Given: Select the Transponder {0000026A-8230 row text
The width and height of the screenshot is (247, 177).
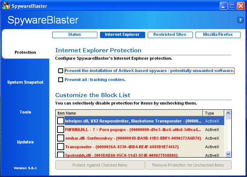Looking at the screenshot, I should point(122,147).
